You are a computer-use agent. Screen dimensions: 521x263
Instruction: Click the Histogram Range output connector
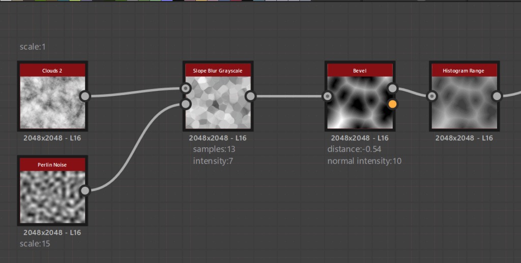point(497,96)
